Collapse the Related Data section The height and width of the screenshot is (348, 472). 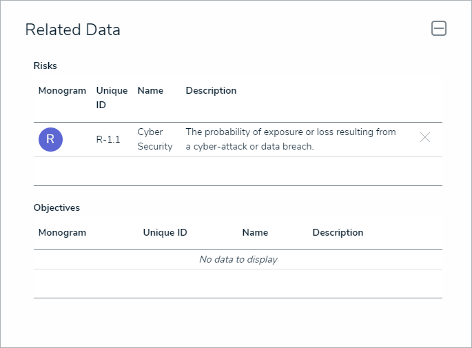(x=439, y=28)
